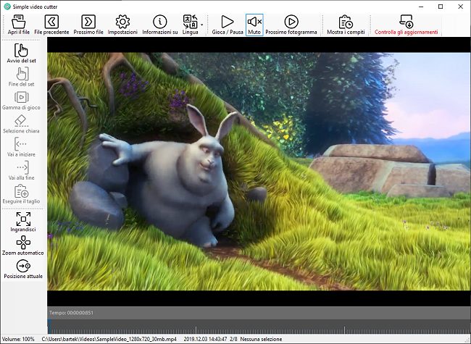
Task: Jump with Vai alla fine
Action: pos(21,170)
